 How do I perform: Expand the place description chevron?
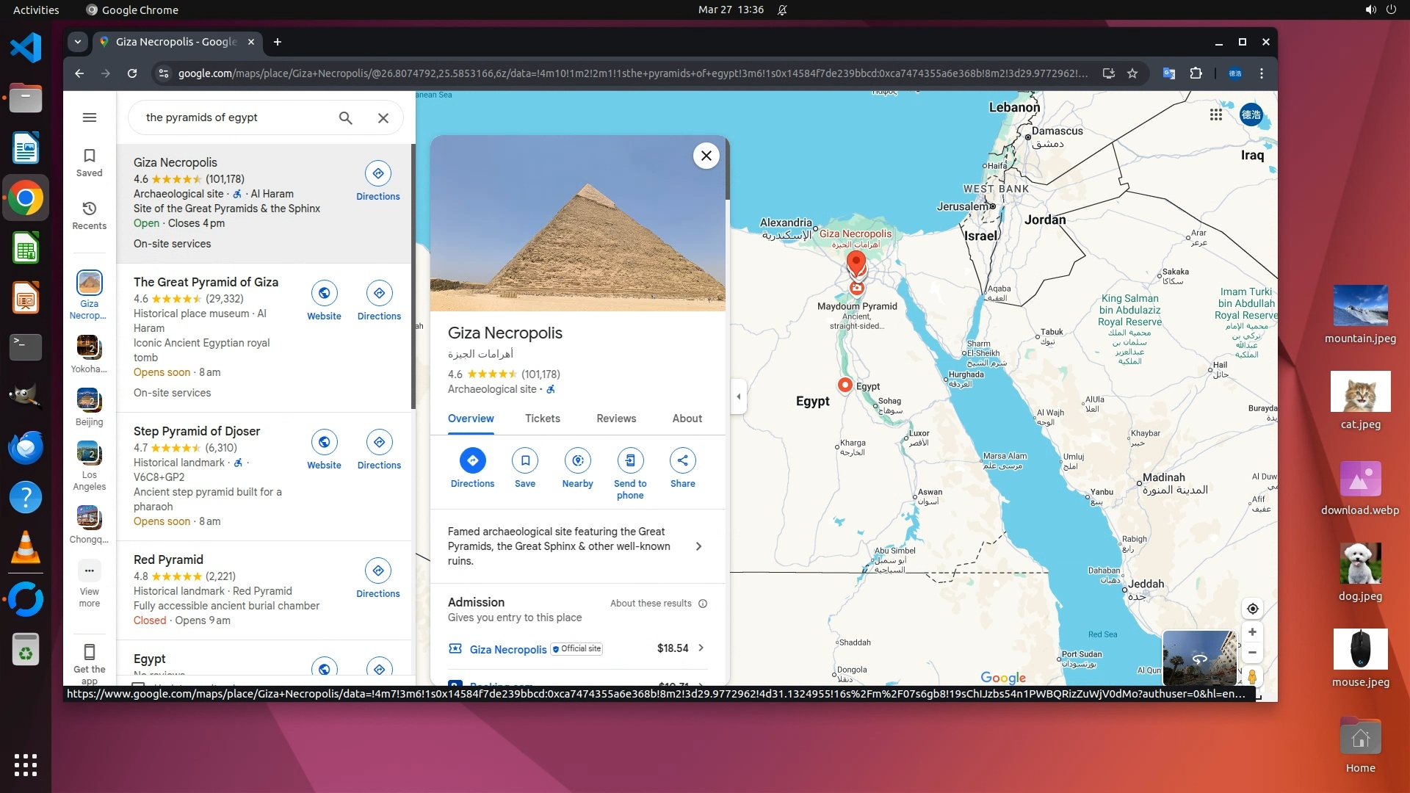coord(698,546)
